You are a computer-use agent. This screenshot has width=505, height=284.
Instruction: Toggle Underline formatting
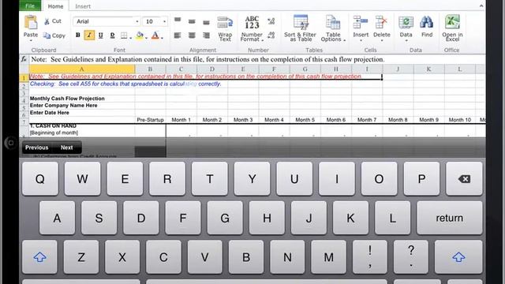pos(101,35)
